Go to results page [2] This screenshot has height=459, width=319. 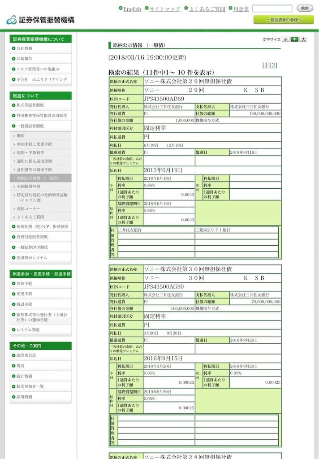click(273, 65)
